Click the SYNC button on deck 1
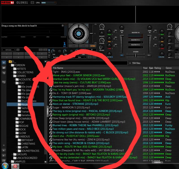 point(93,46)
